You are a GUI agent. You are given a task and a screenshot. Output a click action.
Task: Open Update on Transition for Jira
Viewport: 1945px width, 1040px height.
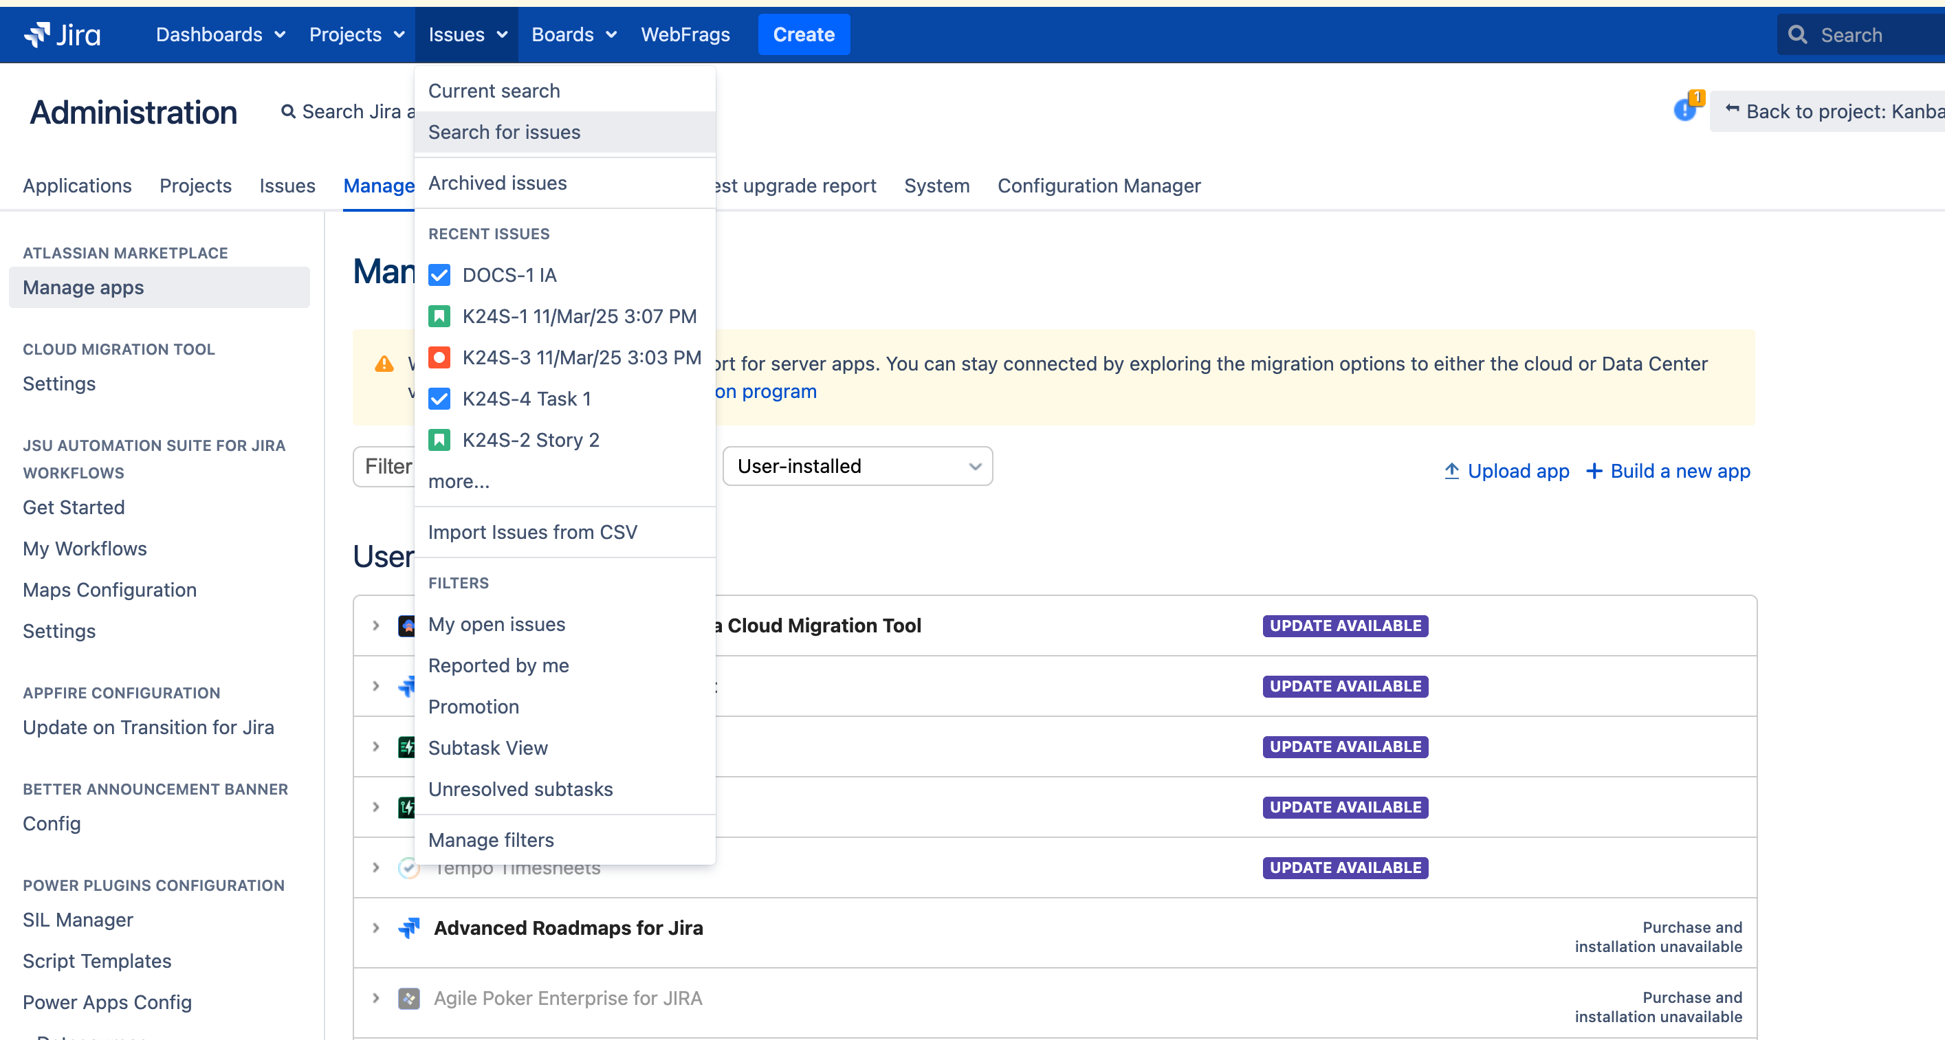point(148,727)
